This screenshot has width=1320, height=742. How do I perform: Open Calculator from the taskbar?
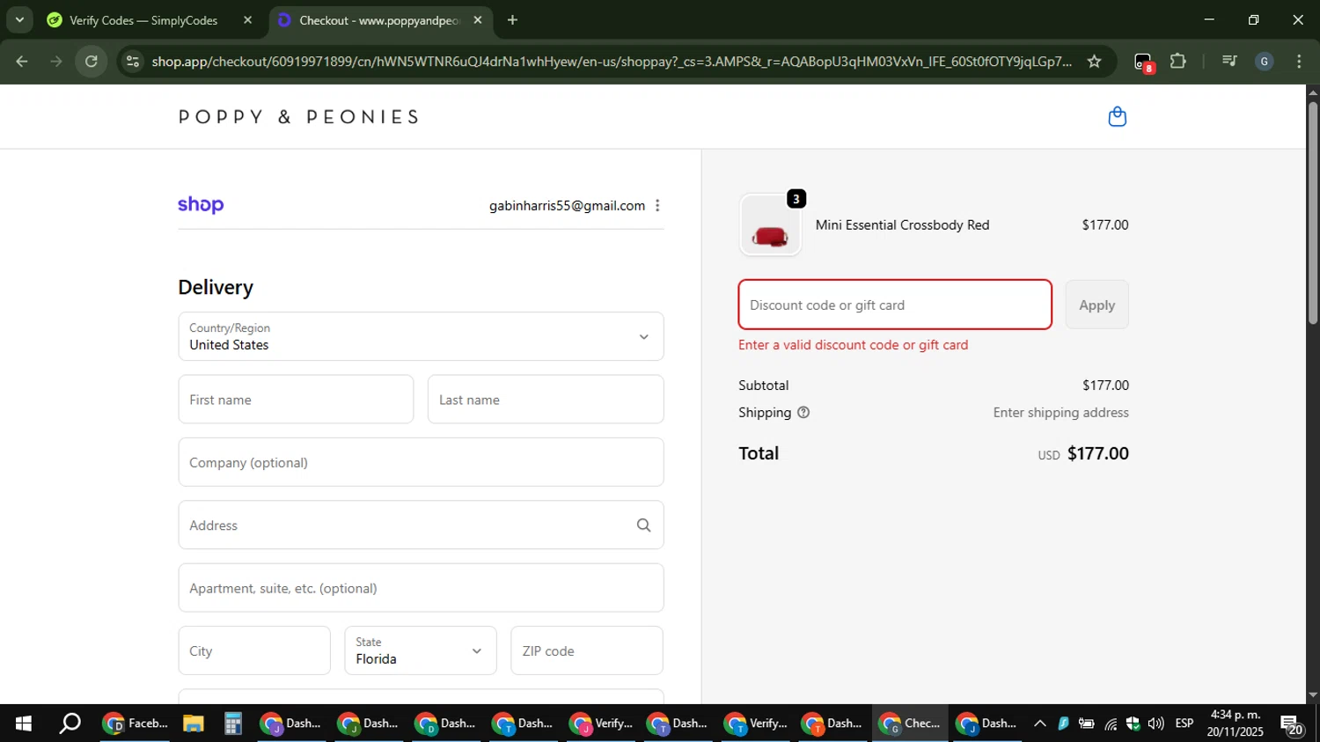(x=232, y=724)
